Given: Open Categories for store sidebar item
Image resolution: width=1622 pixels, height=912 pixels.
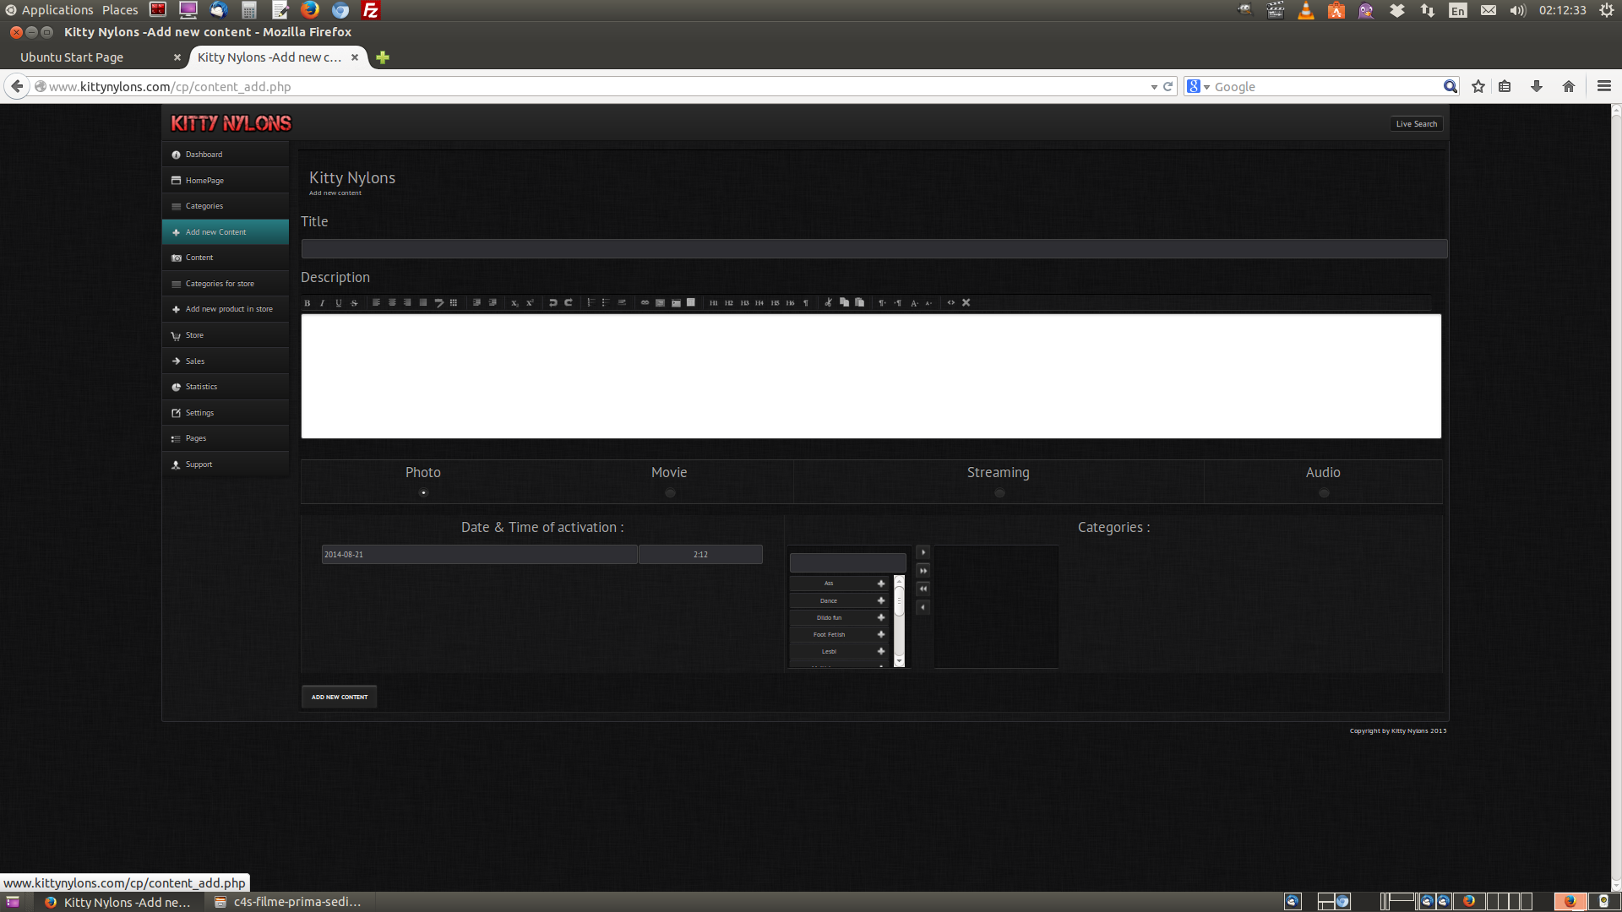Looking at the screenshot, I should 226,284.
